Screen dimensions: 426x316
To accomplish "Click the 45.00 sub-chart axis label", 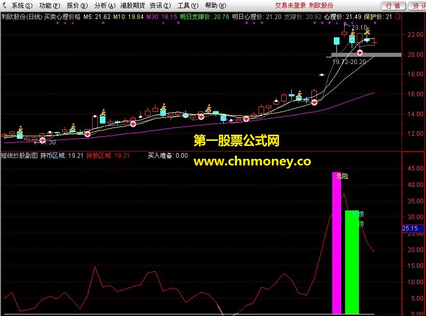I will (x=415, y=168).
